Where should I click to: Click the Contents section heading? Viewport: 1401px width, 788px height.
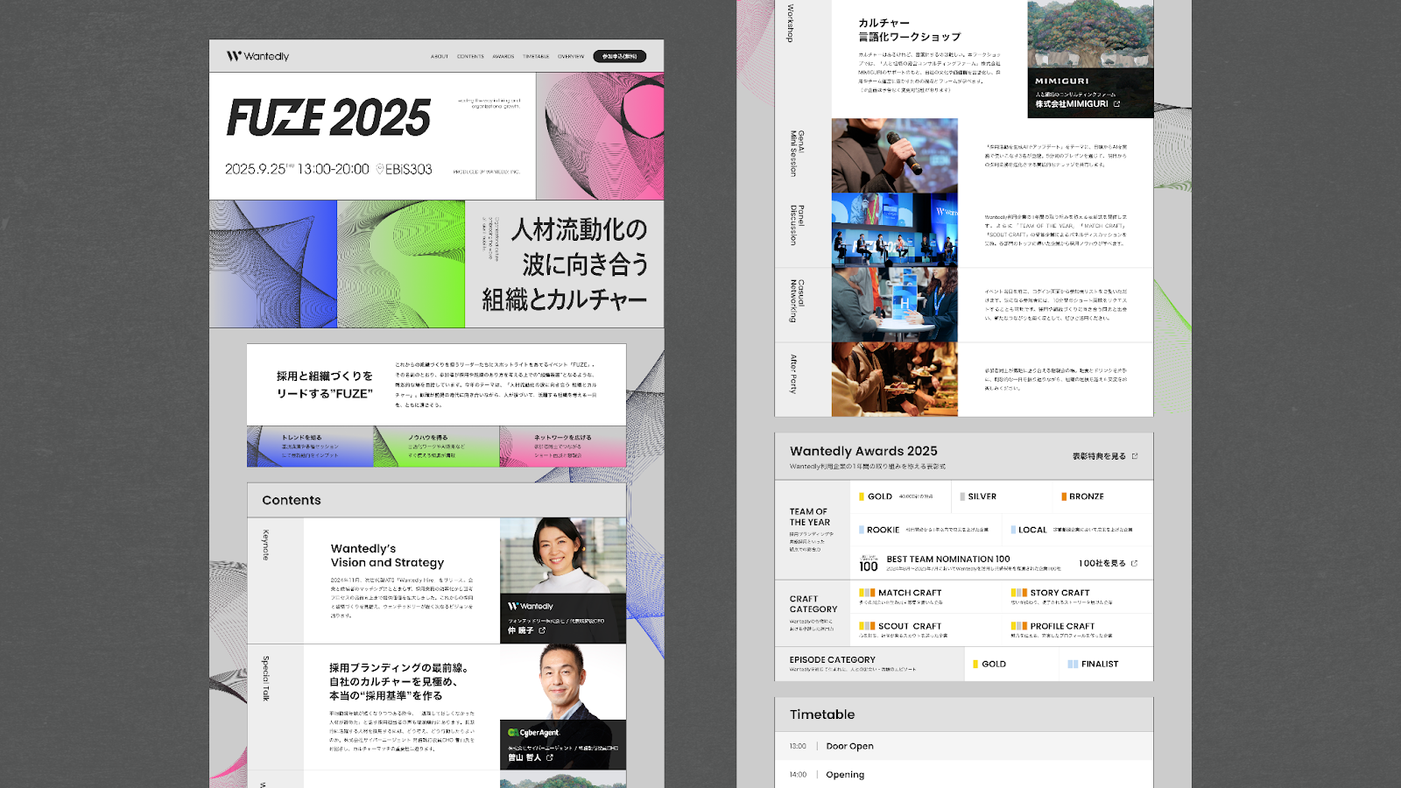point(292,500)
